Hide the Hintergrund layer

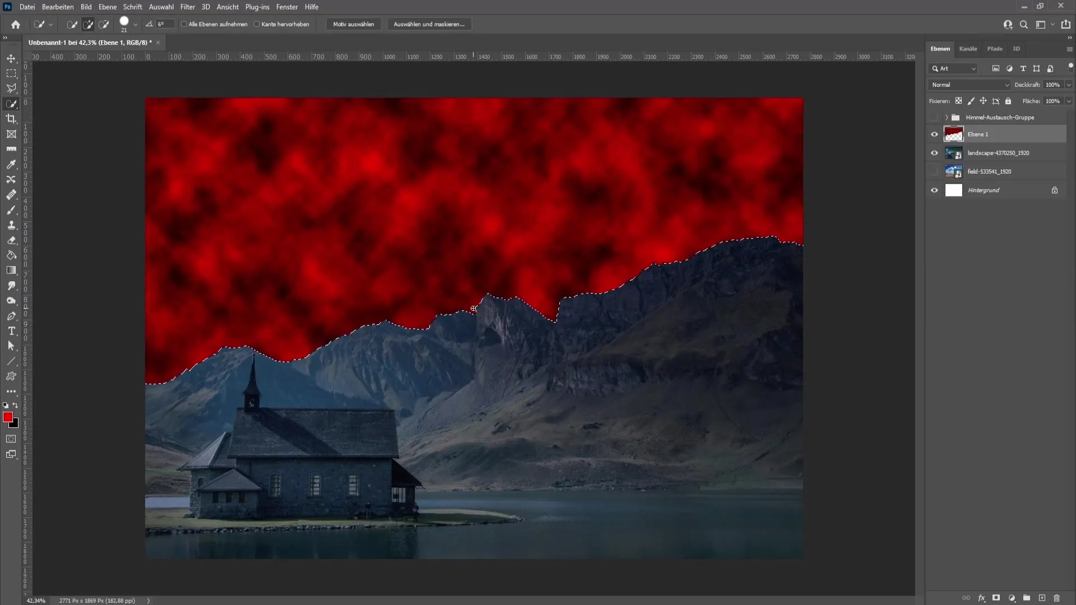point(934,190)
